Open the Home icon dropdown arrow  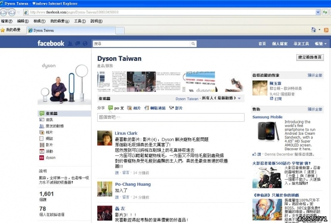point(320,30)
